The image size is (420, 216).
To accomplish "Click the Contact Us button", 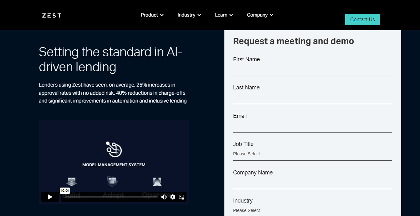I will point(362,20).
